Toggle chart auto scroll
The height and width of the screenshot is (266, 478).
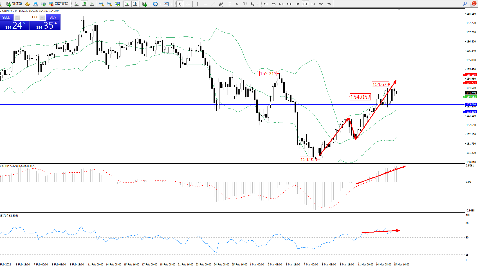[127, 4]
